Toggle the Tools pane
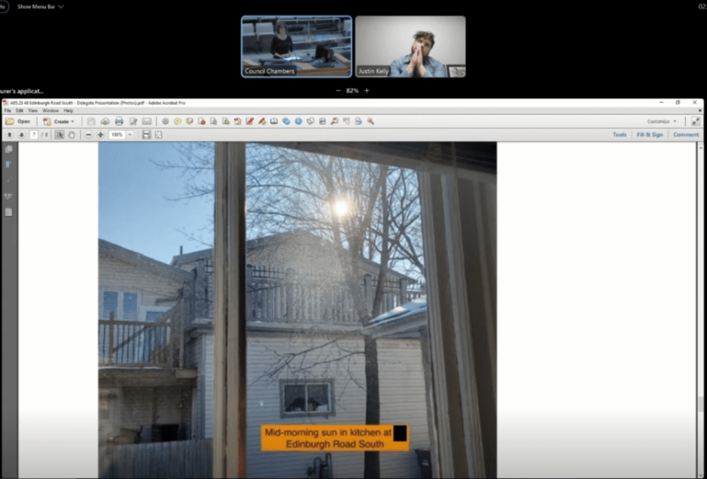Screen dimensions: 707x479 619,135
